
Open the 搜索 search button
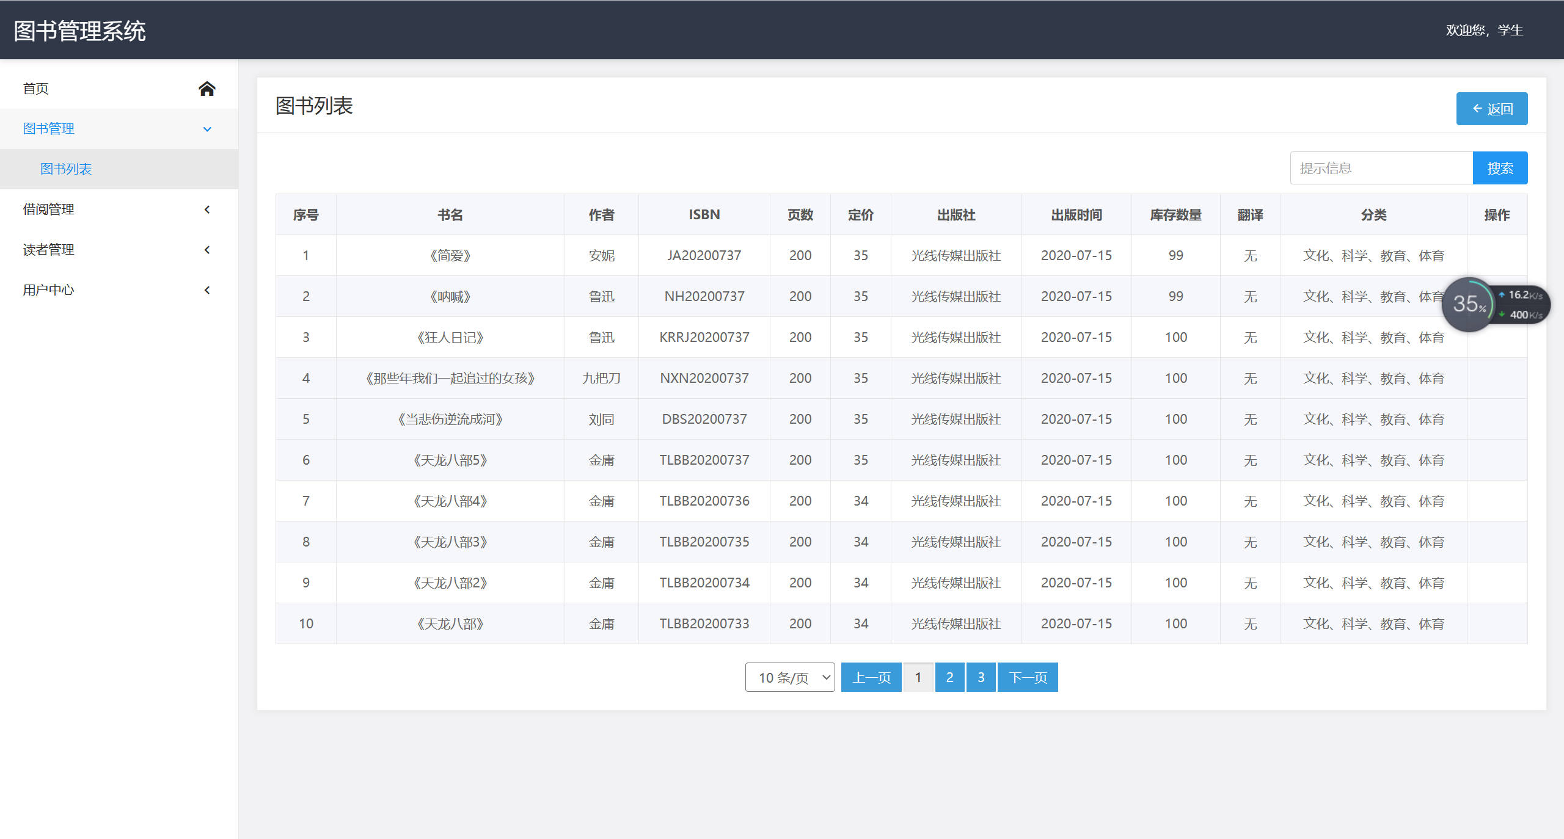click(1500, 167)
